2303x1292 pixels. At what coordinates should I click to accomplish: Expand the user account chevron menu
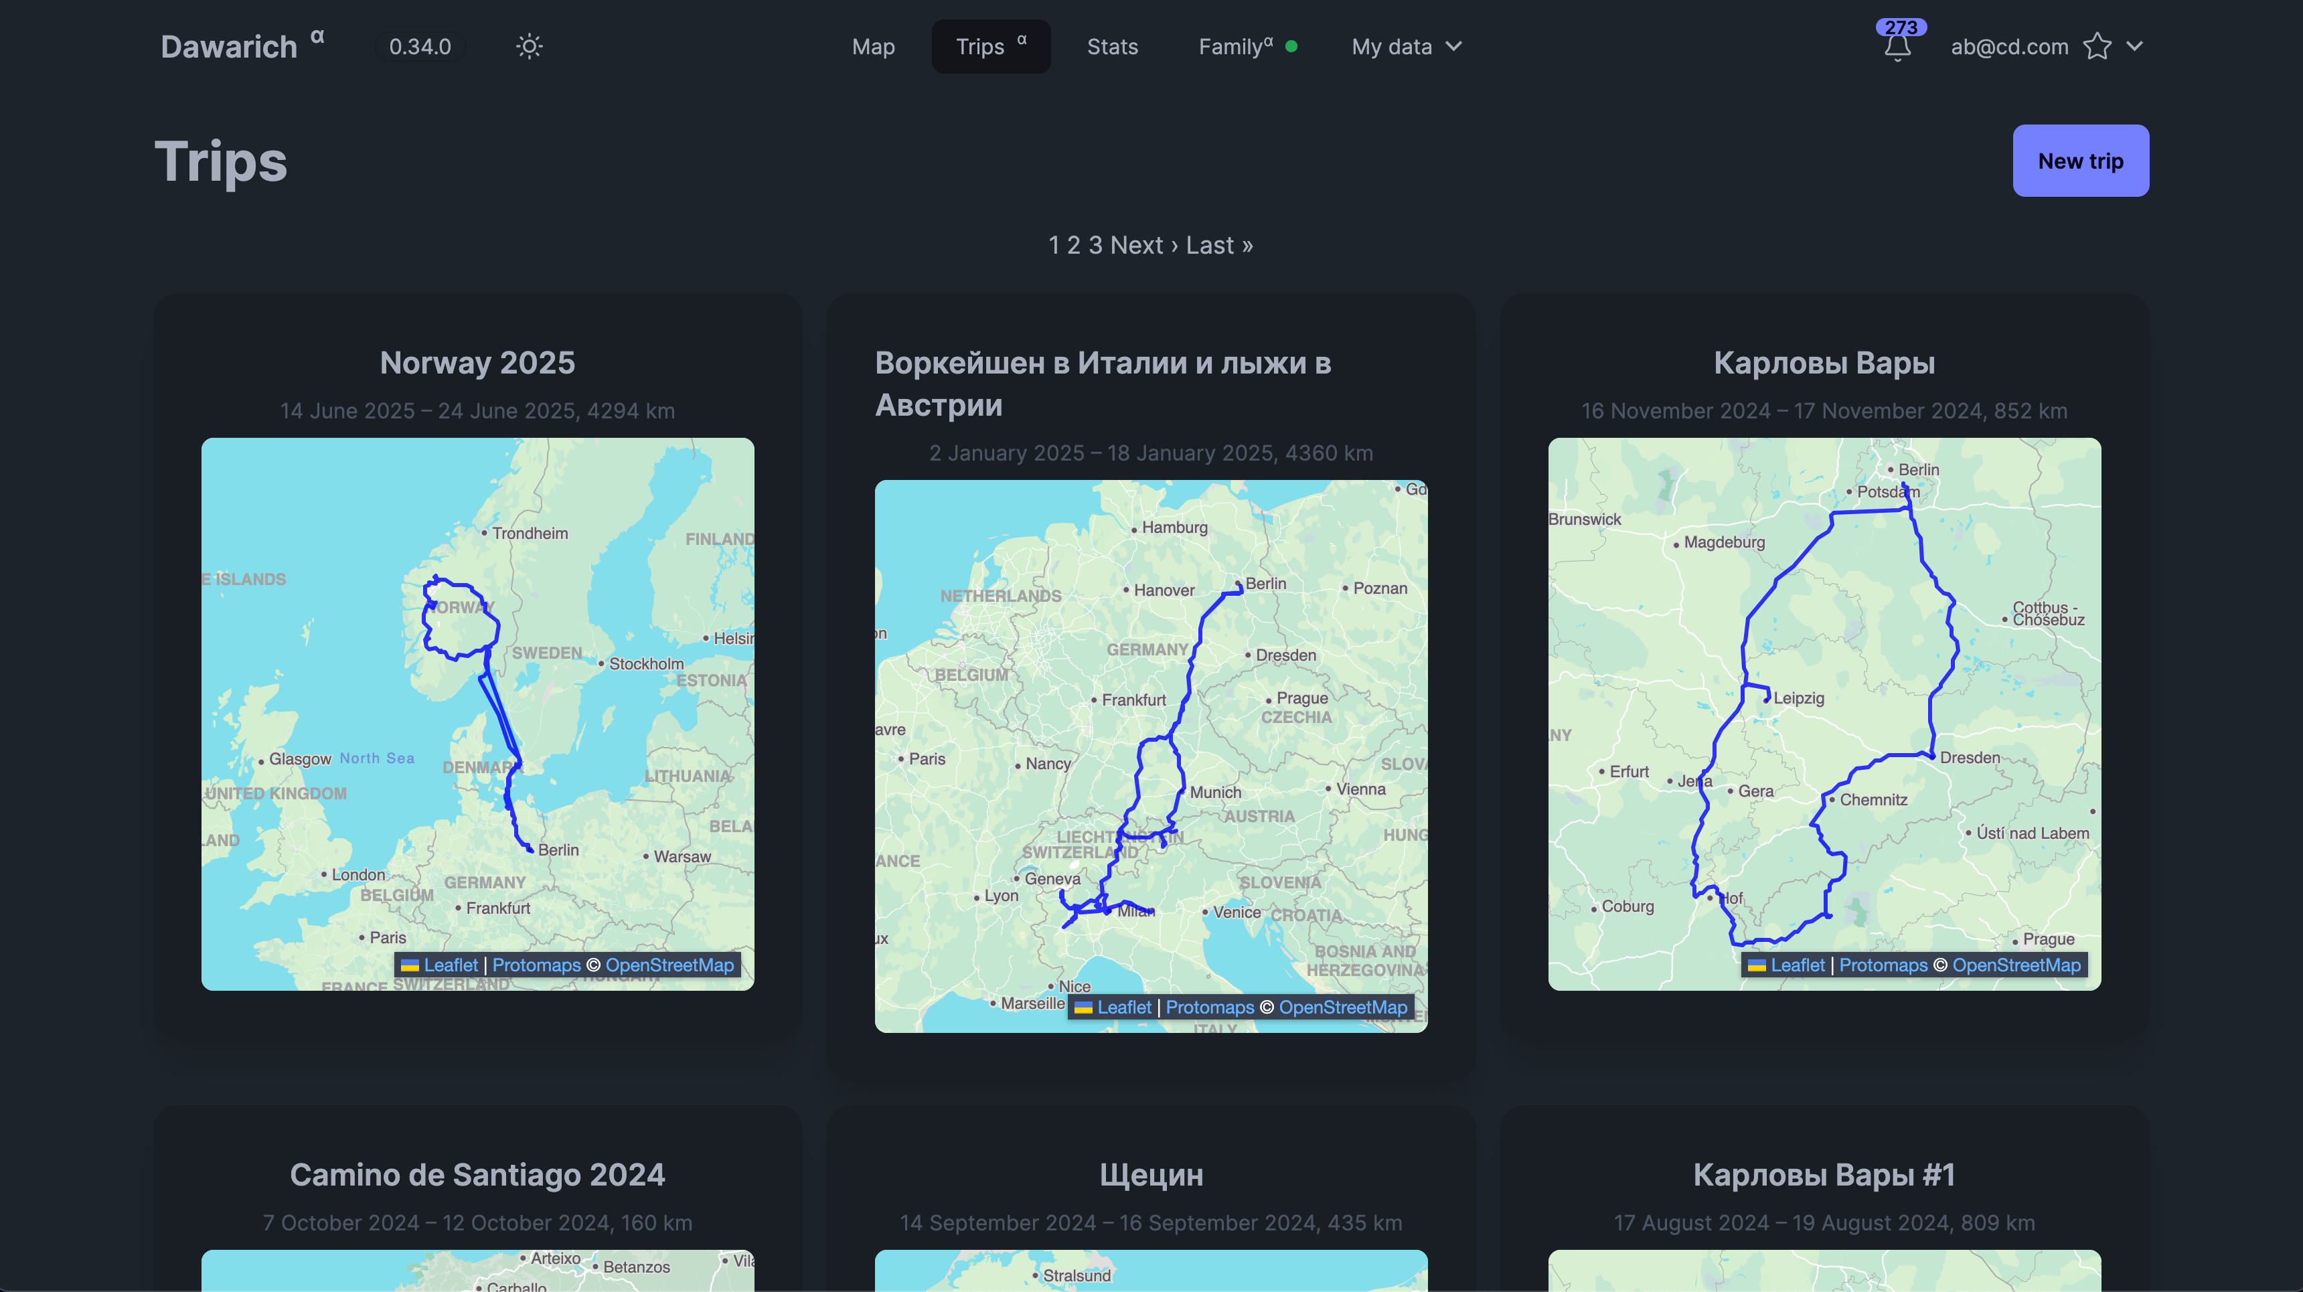click(2135, 46)
